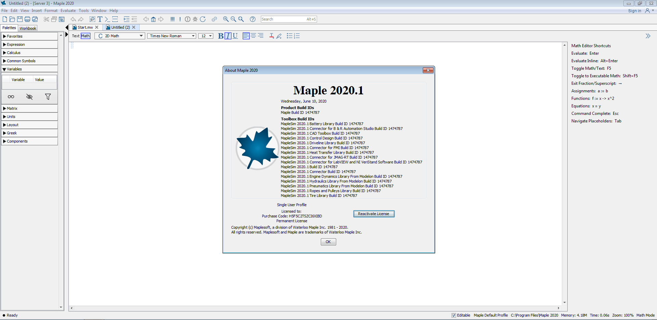Open the Times New Roman font dropdown

(172, 36)
